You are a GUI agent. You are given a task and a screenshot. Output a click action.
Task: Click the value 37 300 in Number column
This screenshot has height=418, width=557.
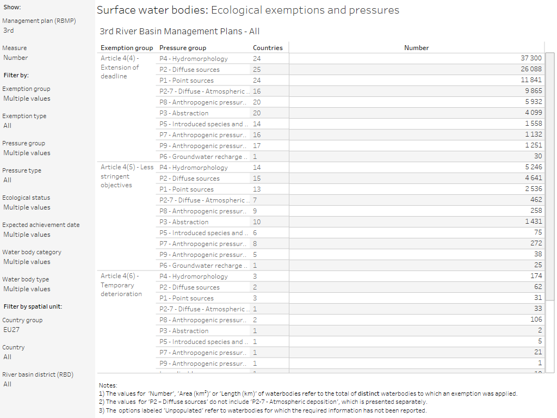531,58
